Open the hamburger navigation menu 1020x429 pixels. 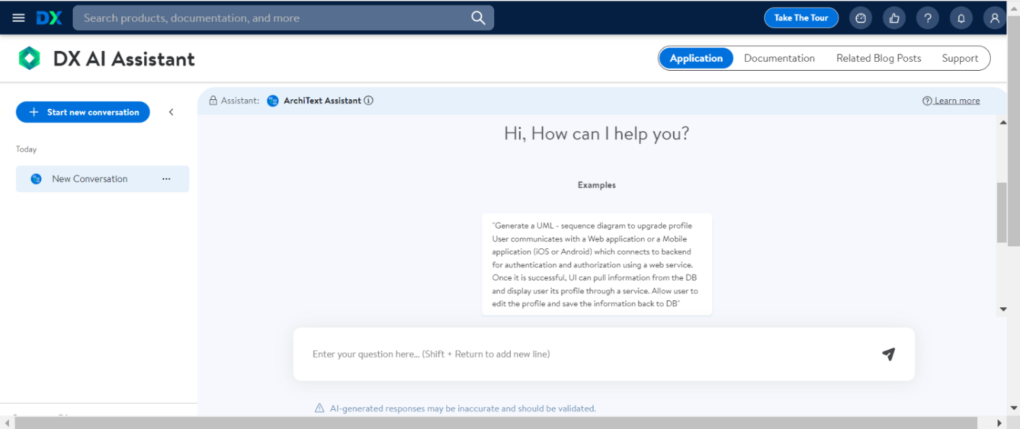(x=18, y=18)
